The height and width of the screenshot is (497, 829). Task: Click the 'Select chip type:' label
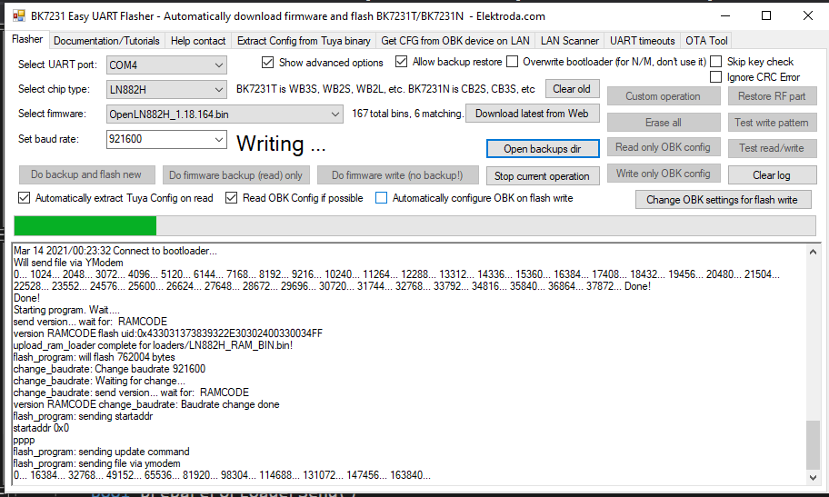pos(54,89)
